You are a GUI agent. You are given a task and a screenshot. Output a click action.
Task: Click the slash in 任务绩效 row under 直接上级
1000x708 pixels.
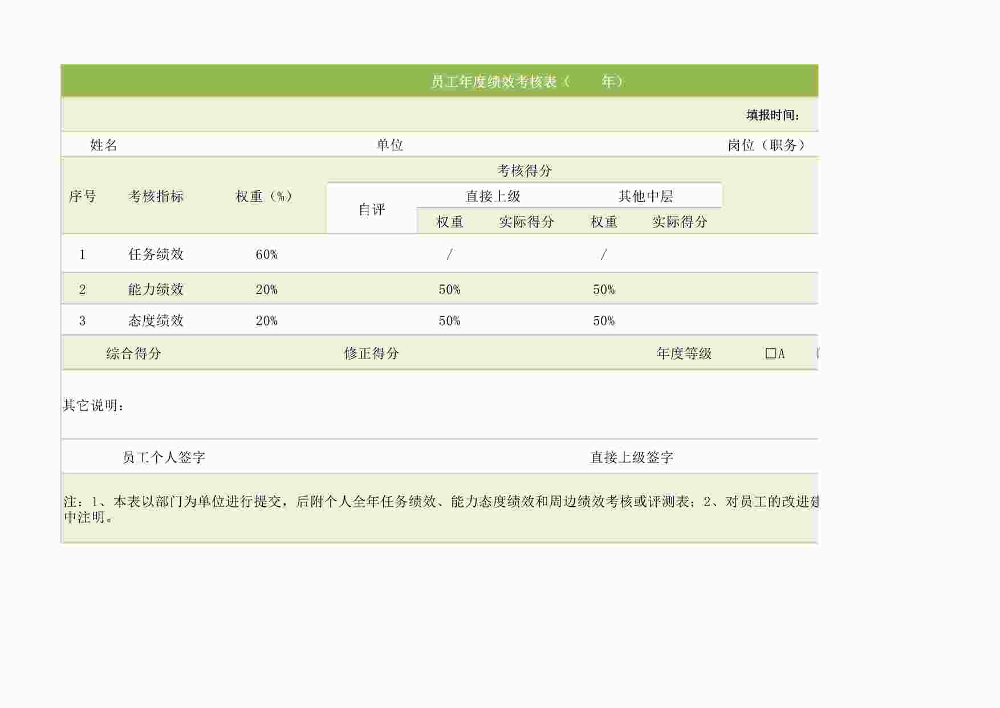pos(450,254)
